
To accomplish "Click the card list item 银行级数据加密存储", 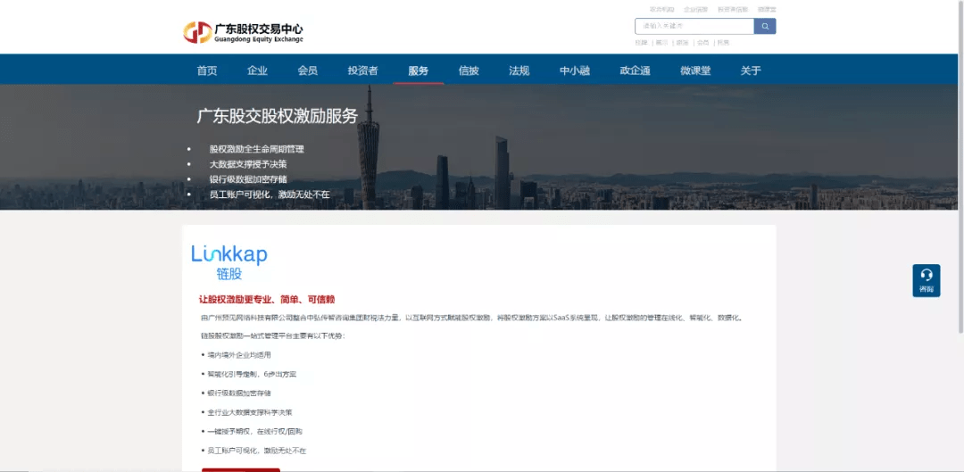I will [x=238, y=393].
